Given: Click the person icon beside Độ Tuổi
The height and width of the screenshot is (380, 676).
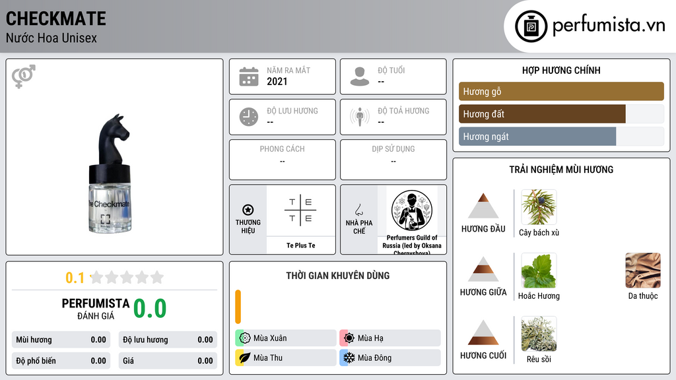Looking at the screenshot, I should tap(360, 77).
